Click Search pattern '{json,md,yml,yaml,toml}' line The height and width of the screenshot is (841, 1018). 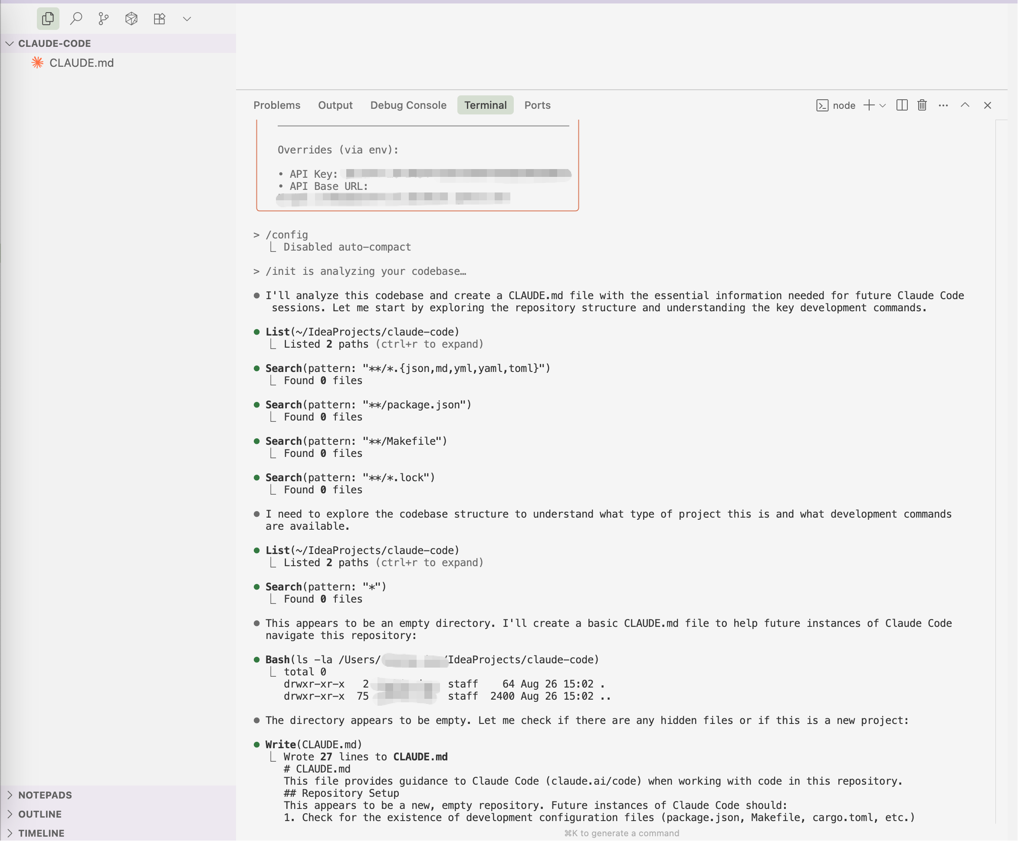408,368
